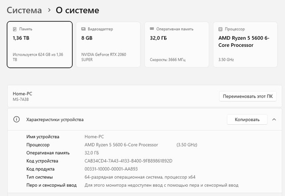This screenshot has width=285, height=196.
Task: Click the 8 GB video memory value
Action: coord(87,38)
